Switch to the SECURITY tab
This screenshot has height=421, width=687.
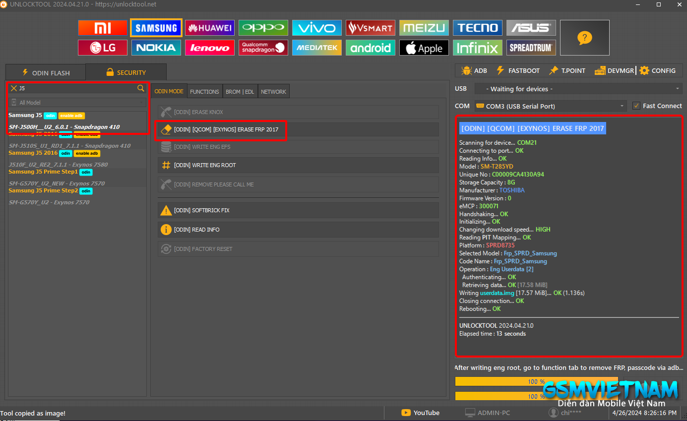pyautogui.click(x=126, y=72)
